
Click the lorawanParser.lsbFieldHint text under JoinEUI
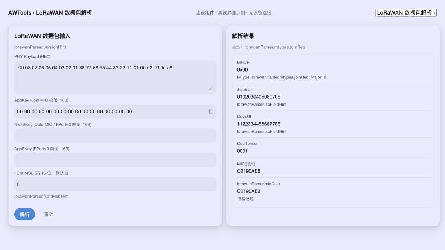(262, 105)
